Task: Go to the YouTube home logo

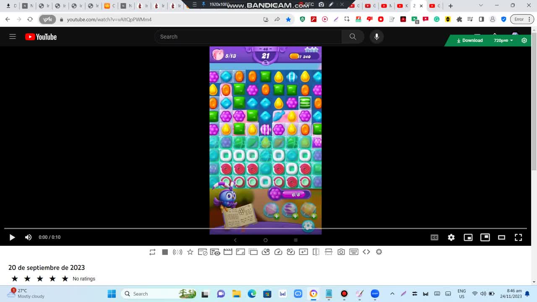Action: pyautogui.click(x=41, y=37)
